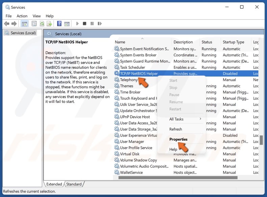This screenshot has height=197, width=267.
Task: Click Disabled startup type of TCP/IP NetBIOS
Action: (x=230, y=74)
